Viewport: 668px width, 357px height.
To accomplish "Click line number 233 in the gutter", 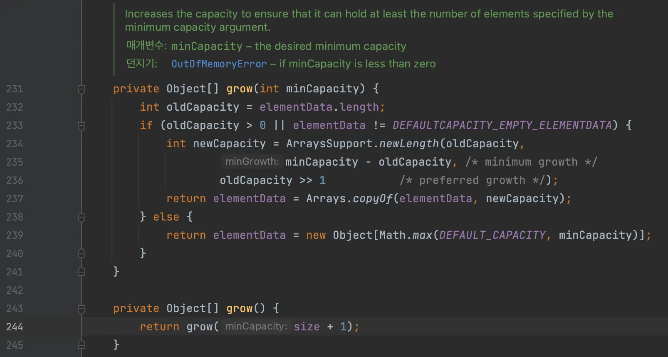I will click(15, 125).
